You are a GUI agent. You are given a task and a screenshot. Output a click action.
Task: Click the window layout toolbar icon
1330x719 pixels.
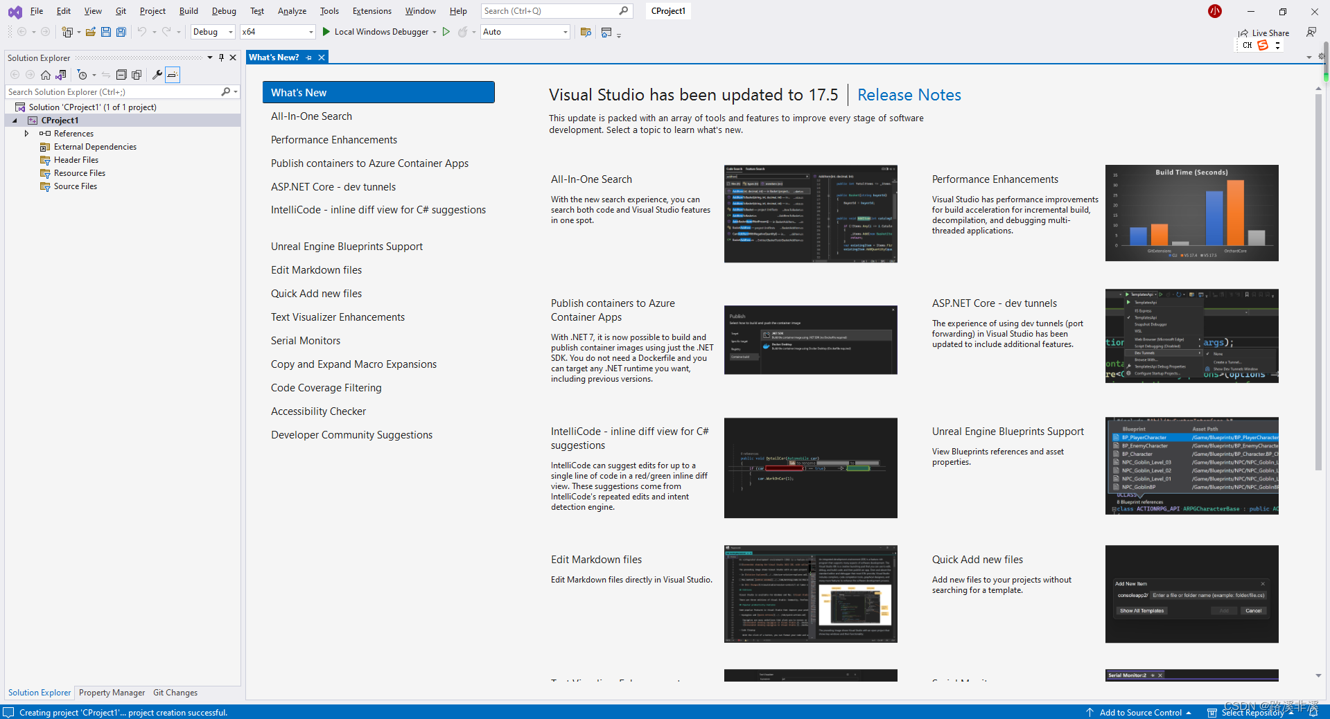606,32
